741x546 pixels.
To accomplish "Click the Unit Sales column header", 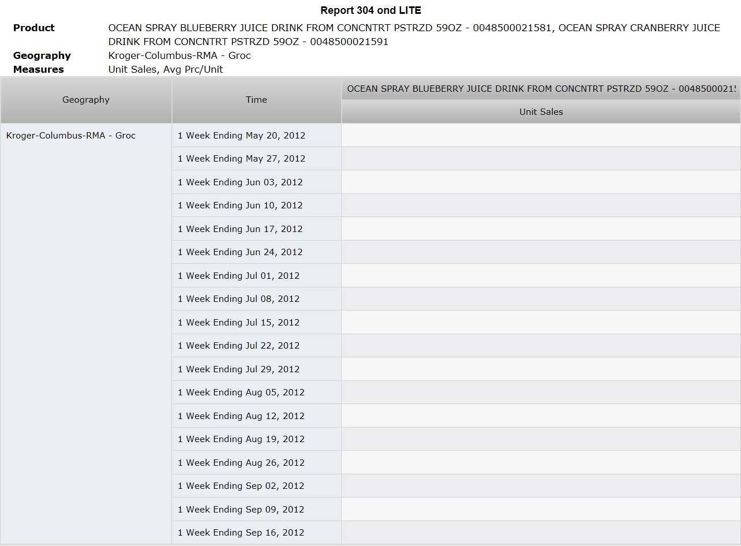I will click(x=541, y=112).
